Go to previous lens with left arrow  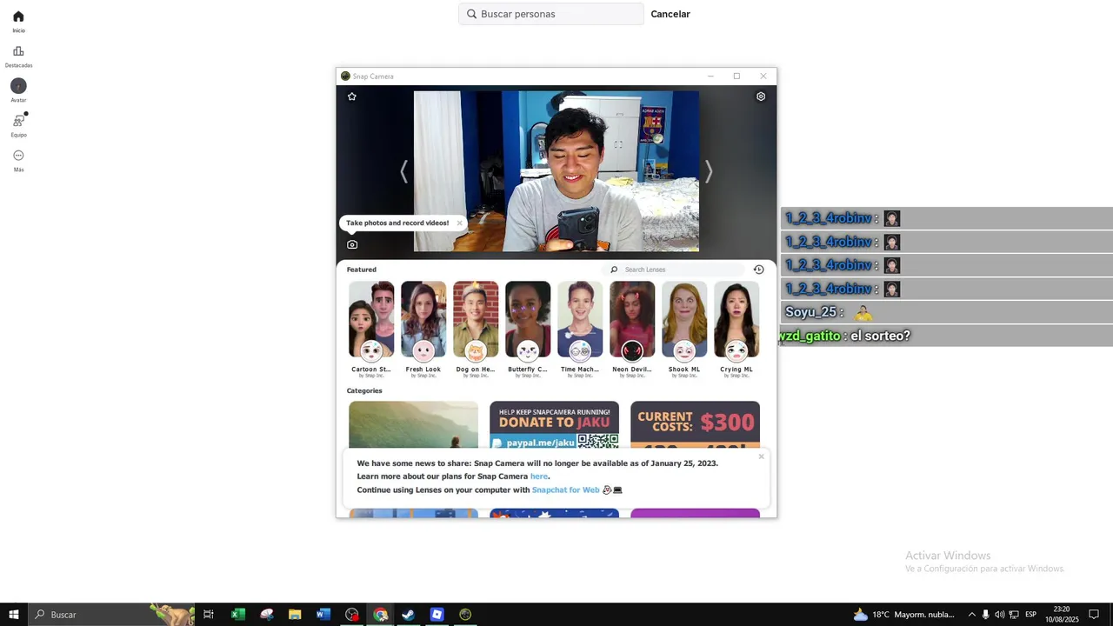(403, 171)
